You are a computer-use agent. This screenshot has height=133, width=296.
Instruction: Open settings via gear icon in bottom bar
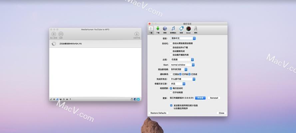tap(54, 99)
